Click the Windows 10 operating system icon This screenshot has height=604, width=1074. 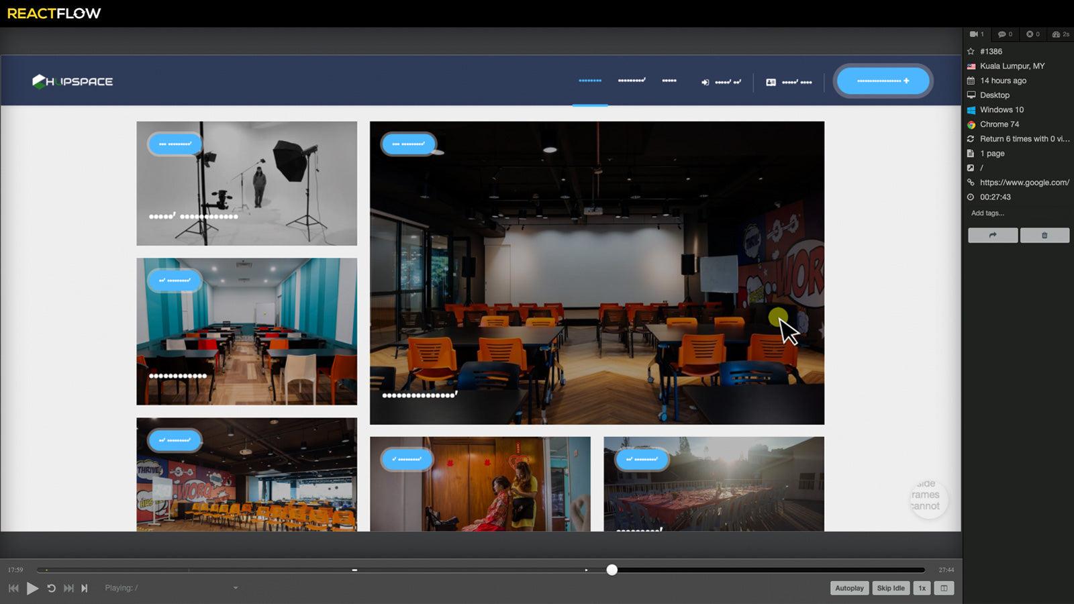click(971, 109)
